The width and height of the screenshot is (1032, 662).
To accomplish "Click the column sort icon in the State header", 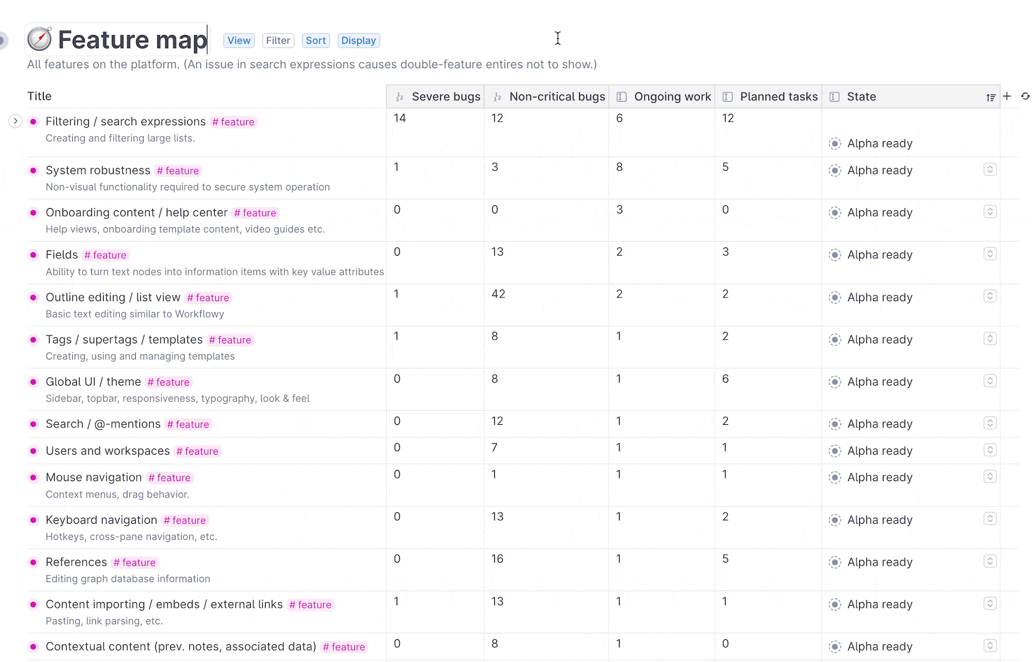I will coord(991,97).
